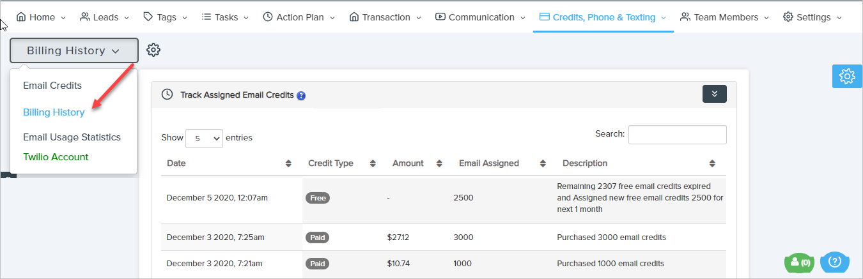The height and width of the screenshot is (279, 863).
Task: Open the Credits, Phone & Texting tab
Action: click(x=603, y=17)
